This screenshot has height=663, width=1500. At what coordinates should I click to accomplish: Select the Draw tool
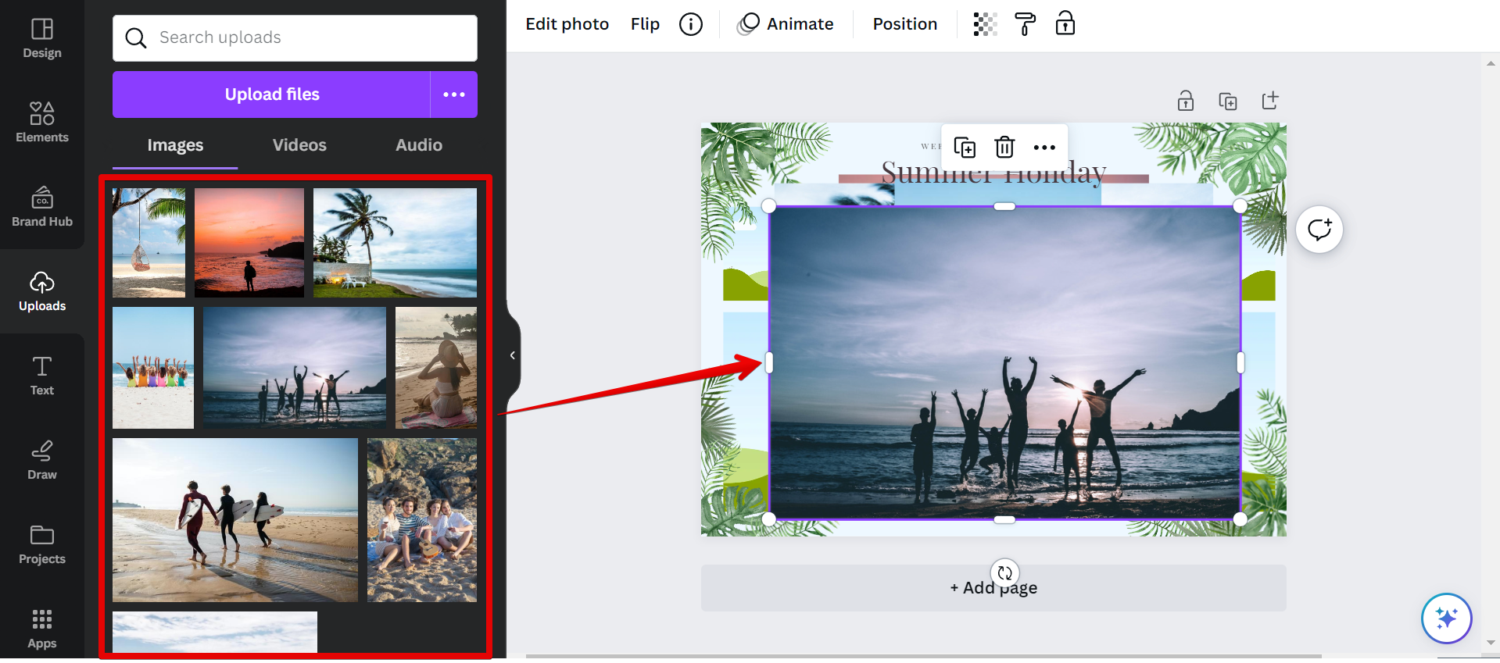point(42,460)
